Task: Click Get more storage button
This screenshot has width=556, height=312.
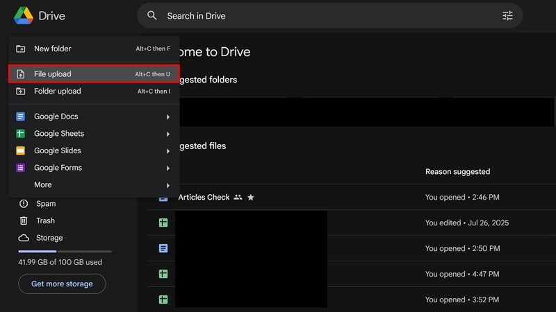Action: tap(62, 284)
